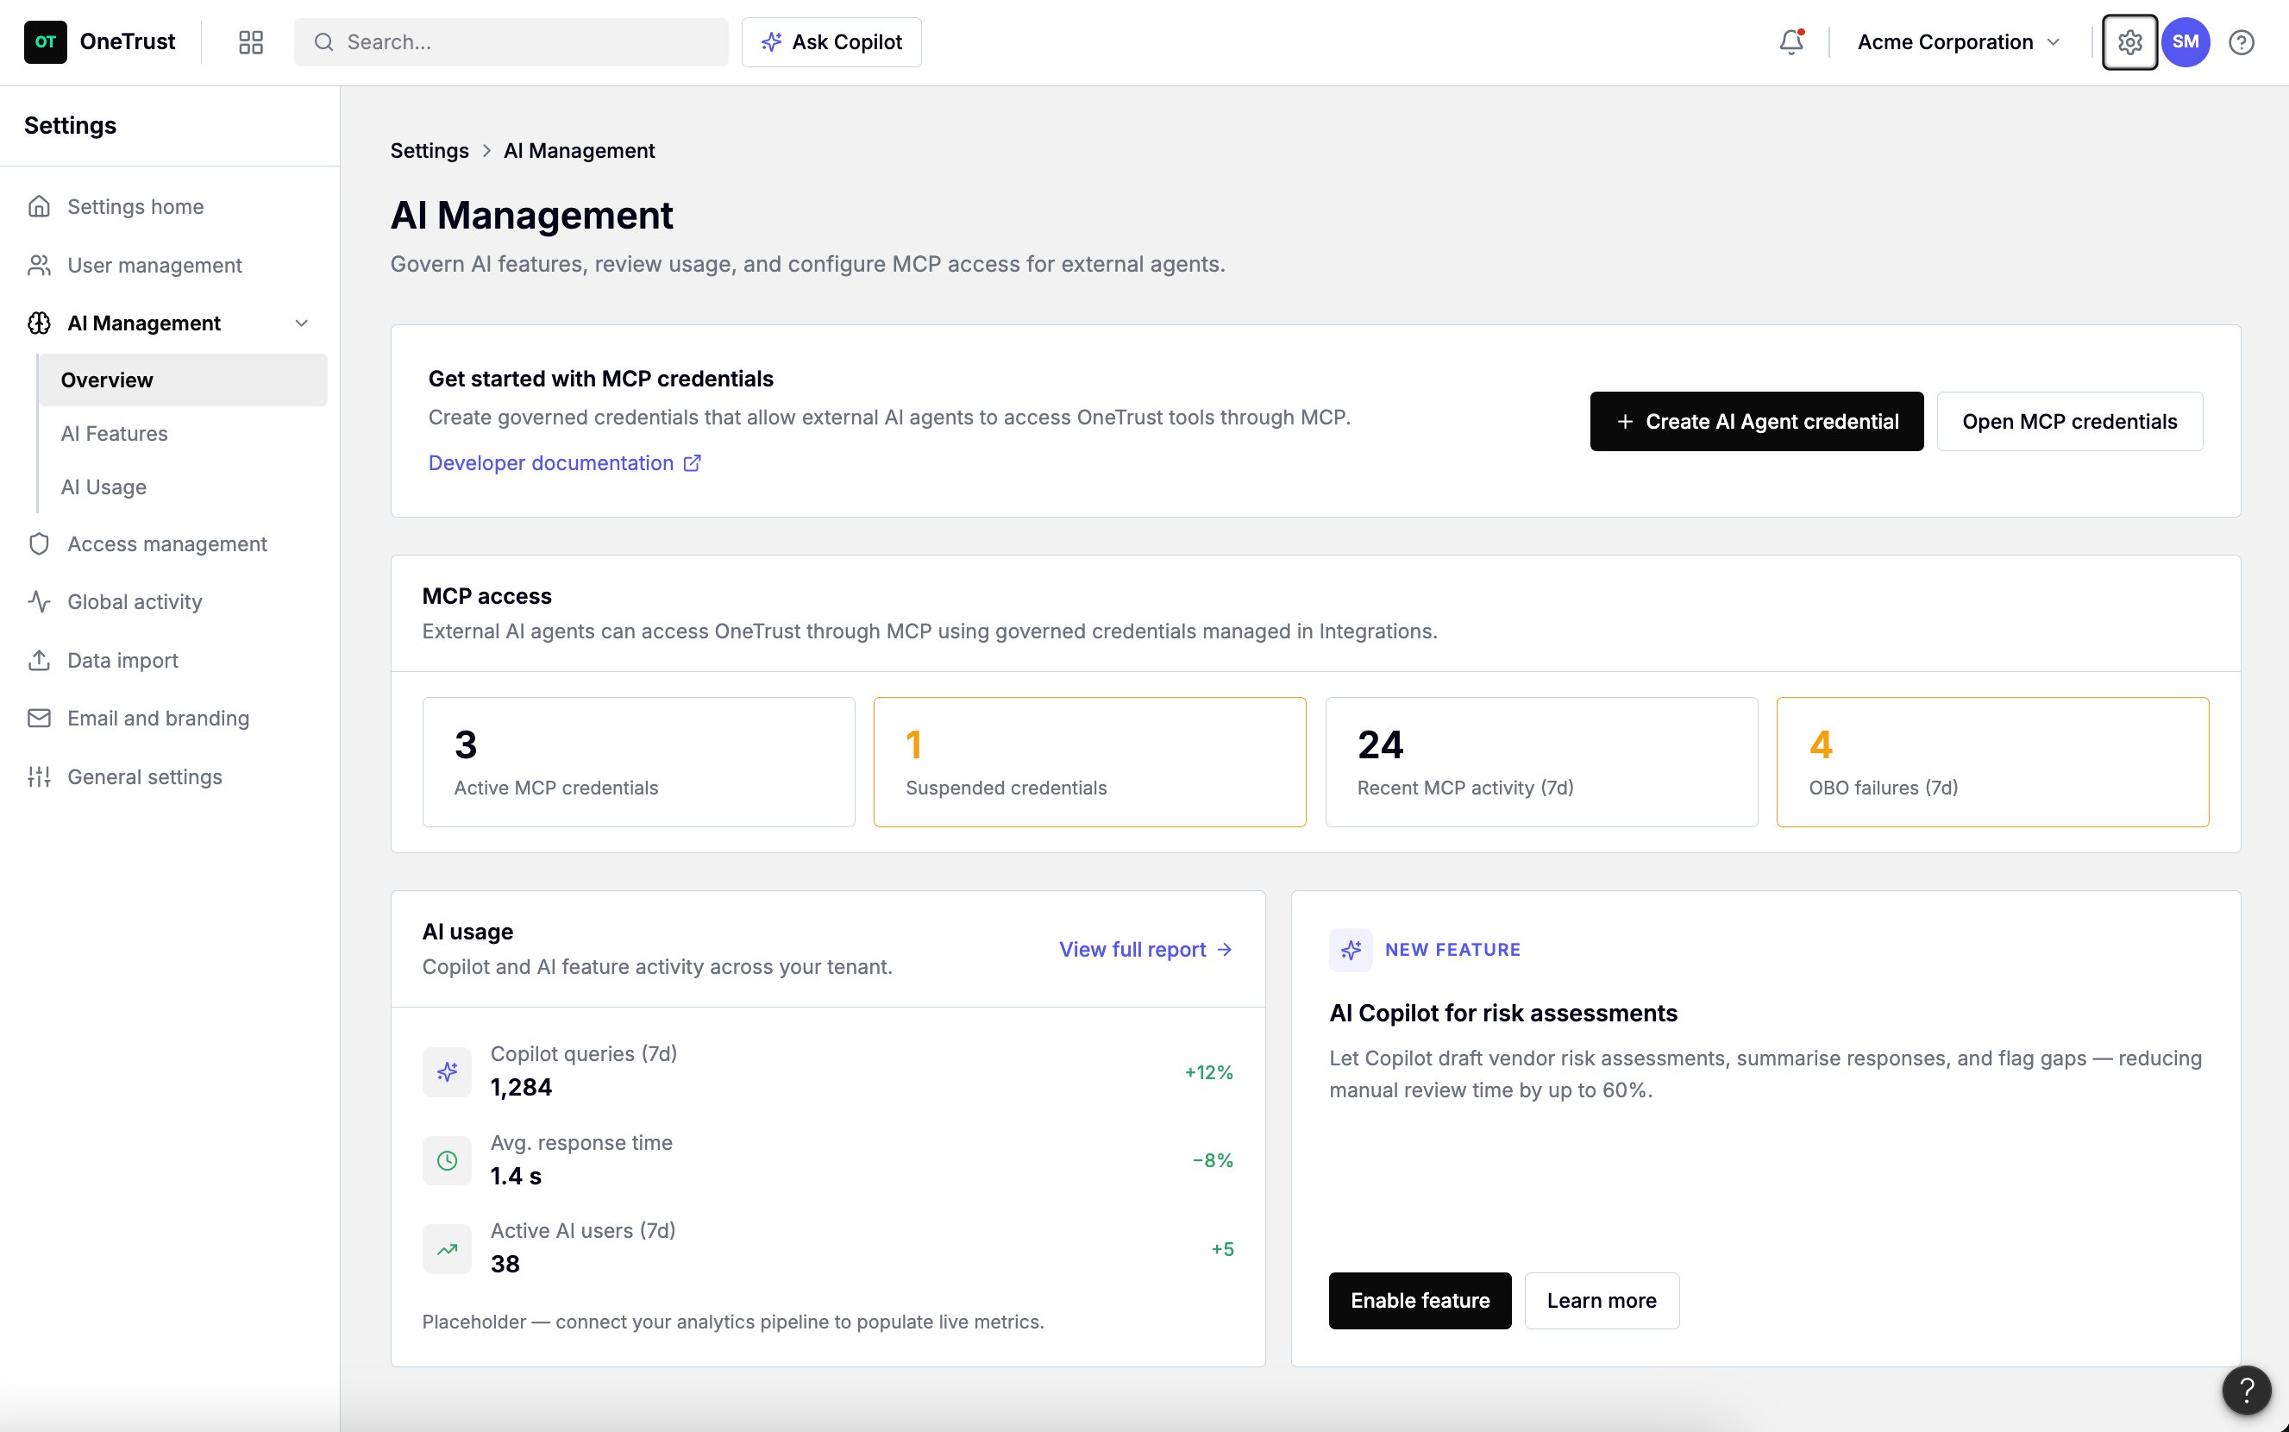Click the General settings sliders icon
2289x1432 pixels.
point(39,776)
